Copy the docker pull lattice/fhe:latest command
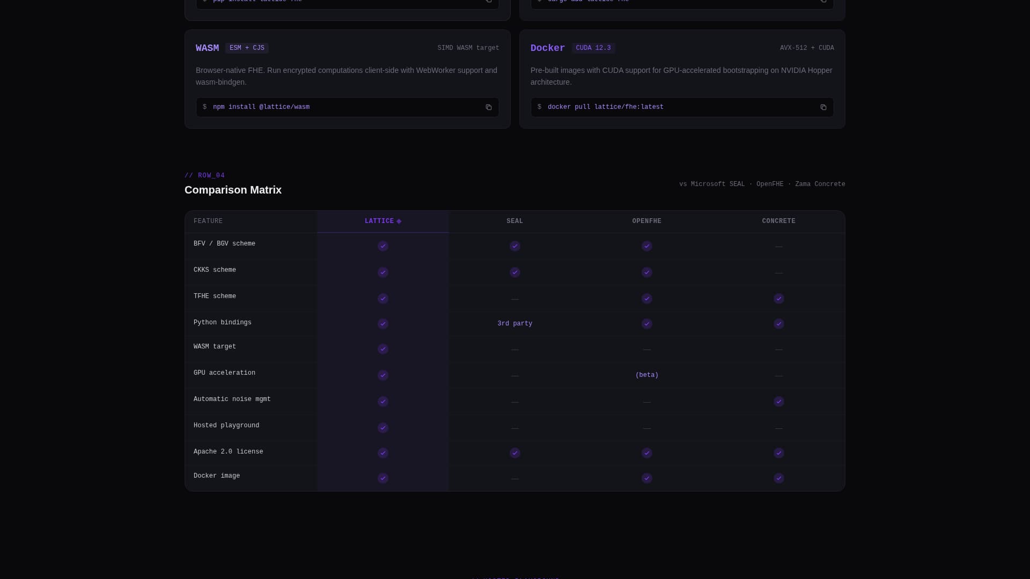This screenshot has height=579, width=1030. tap(823, 107)
